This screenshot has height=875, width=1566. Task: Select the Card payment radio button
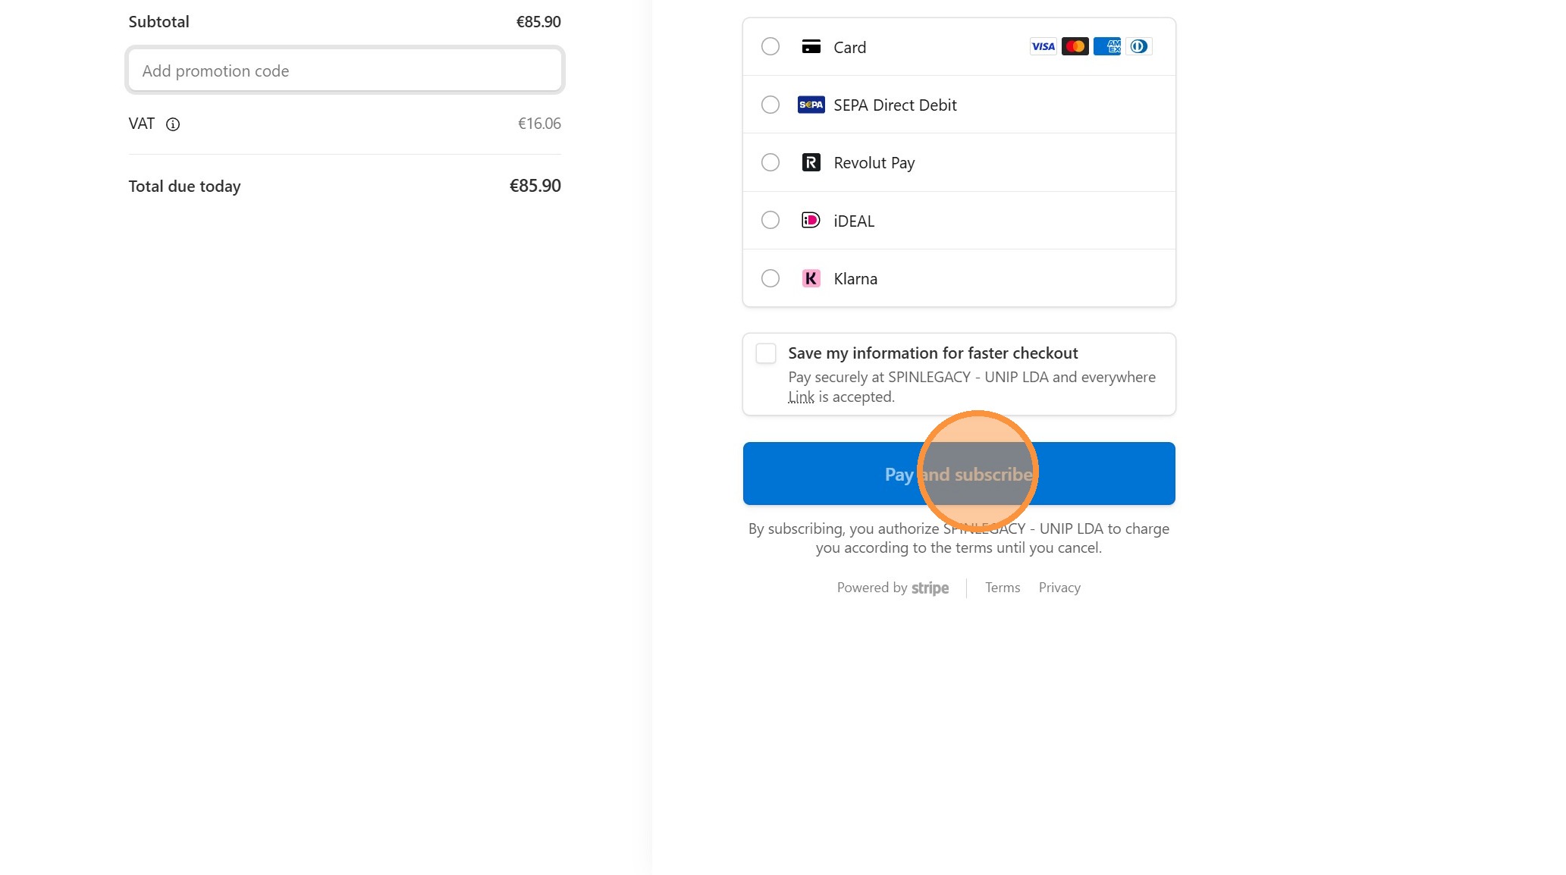tap(770, 47)
